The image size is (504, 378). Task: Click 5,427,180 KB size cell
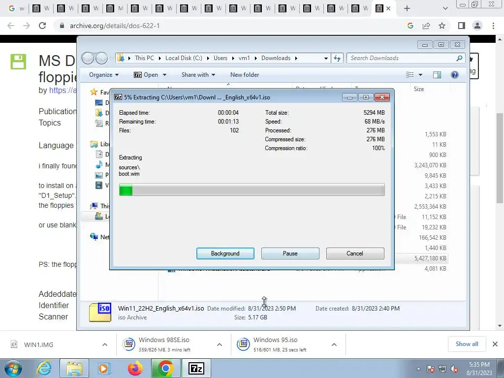point(430,258)
